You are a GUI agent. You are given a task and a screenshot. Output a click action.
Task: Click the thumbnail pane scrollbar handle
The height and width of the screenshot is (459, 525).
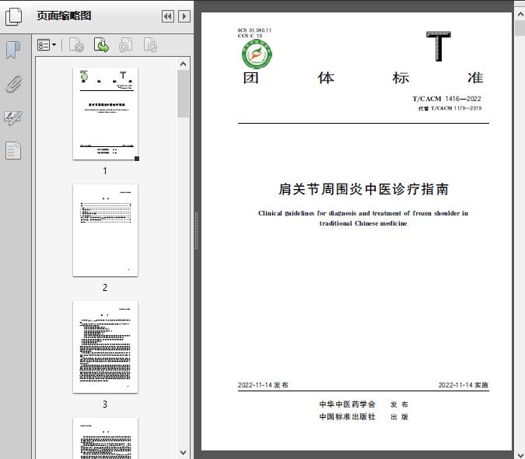183,93
